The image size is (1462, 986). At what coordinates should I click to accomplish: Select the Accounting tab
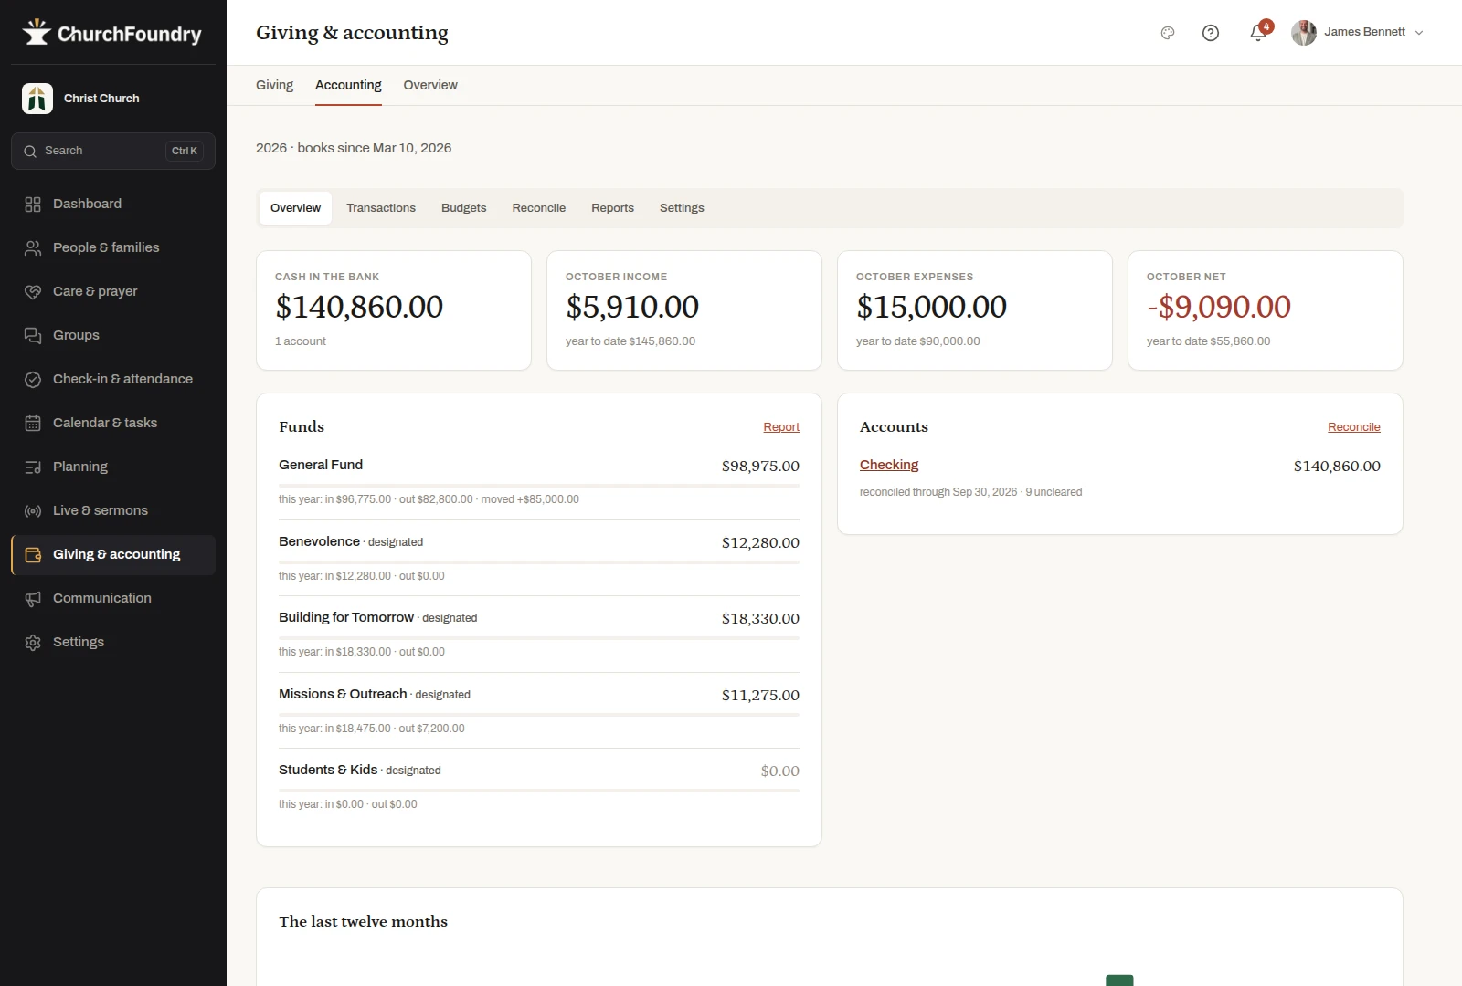click(x=348, y=85)
